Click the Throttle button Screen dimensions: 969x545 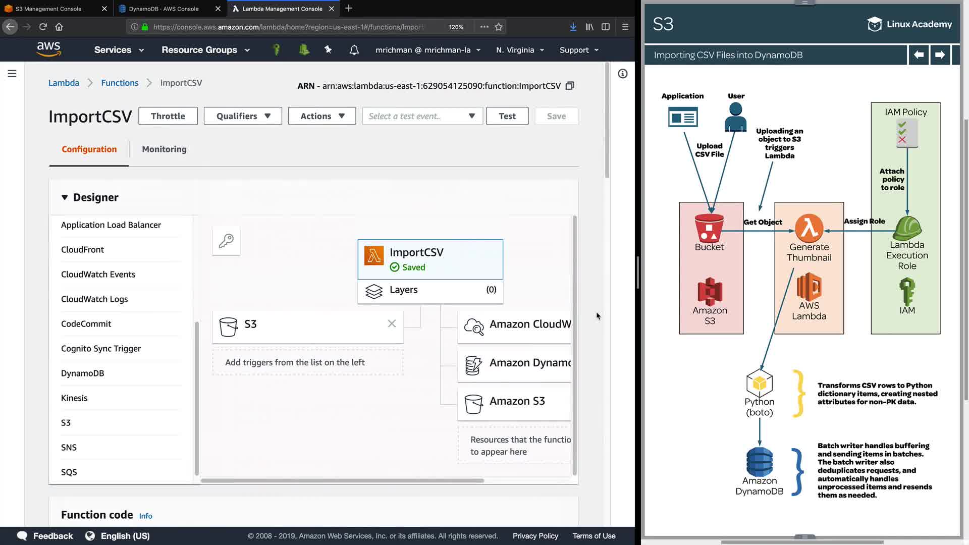tap(168, 116)
